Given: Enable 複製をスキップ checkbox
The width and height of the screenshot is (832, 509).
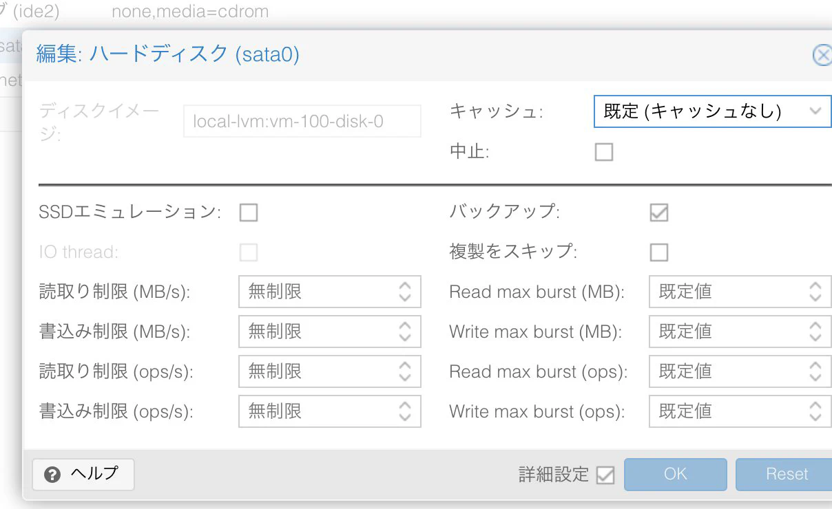Looking at the screenshot, I should click(x=659, y=252).
